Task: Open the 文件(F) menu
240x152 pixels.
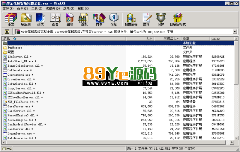Action: 8,9
